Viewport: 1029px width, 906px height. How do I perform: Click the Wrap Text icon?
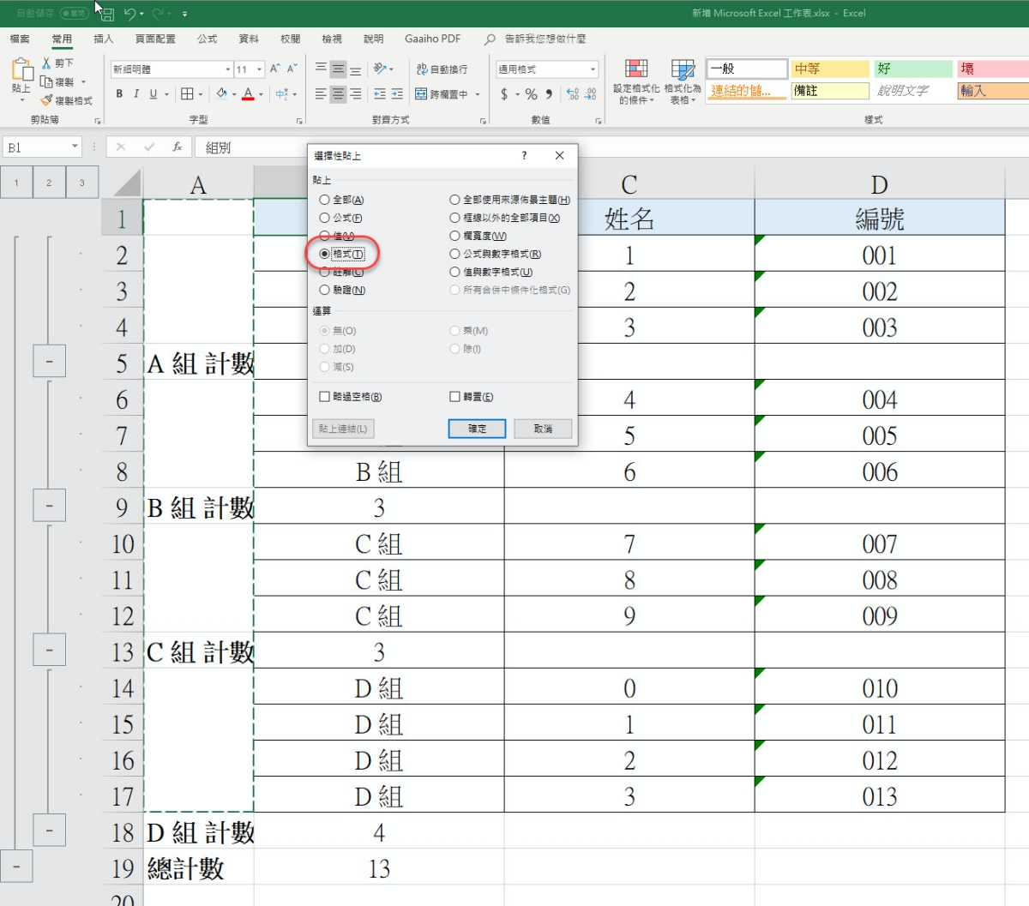point(442,69)
